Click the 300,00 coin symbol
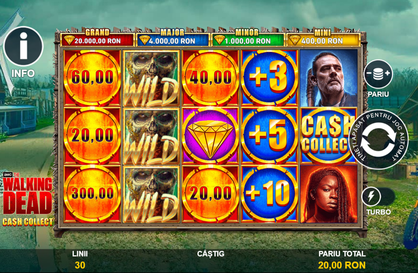418x273 pixels. pos(92,194)
